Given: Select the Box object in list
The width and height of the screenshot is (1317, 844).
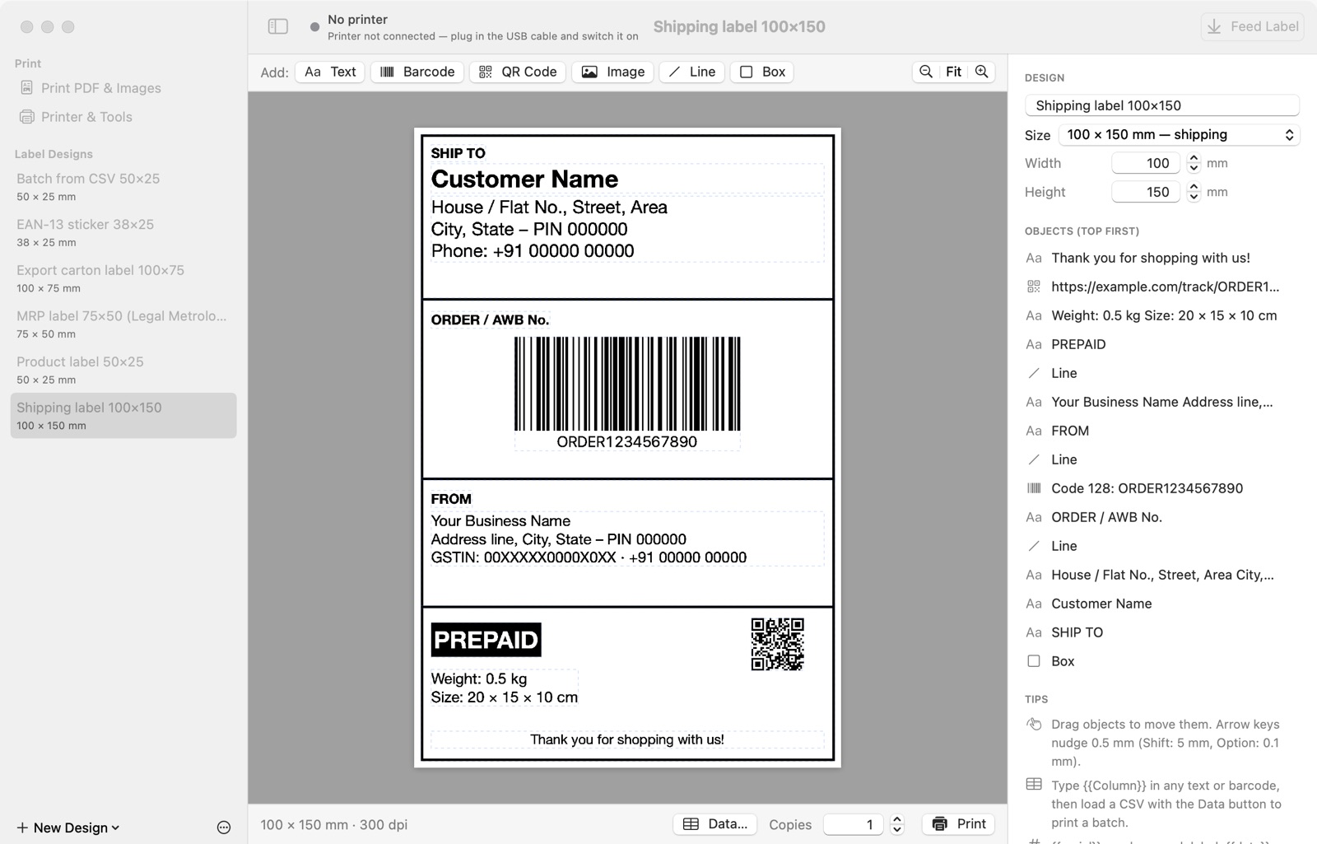Looking at the screenshot, I should 1161,661.
